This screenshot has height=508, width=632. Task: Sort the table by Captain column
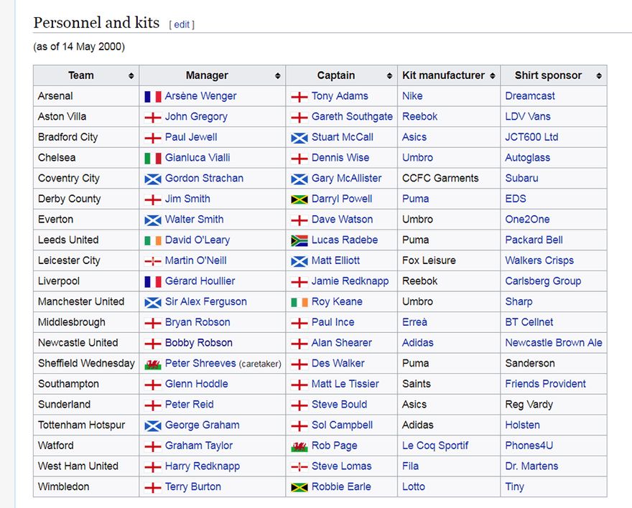389,75
